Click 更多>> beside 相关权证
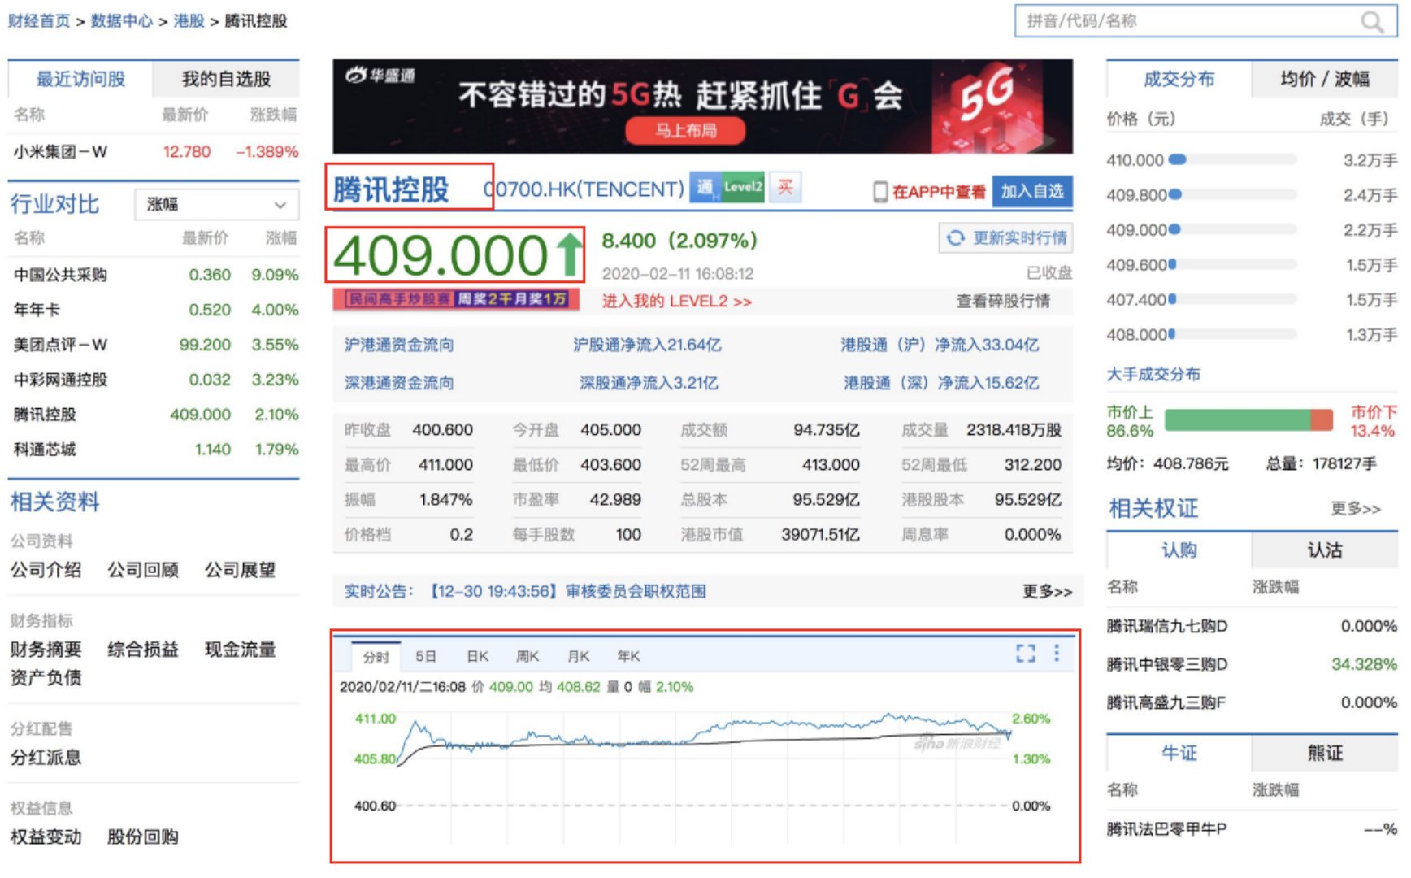 1356,508
